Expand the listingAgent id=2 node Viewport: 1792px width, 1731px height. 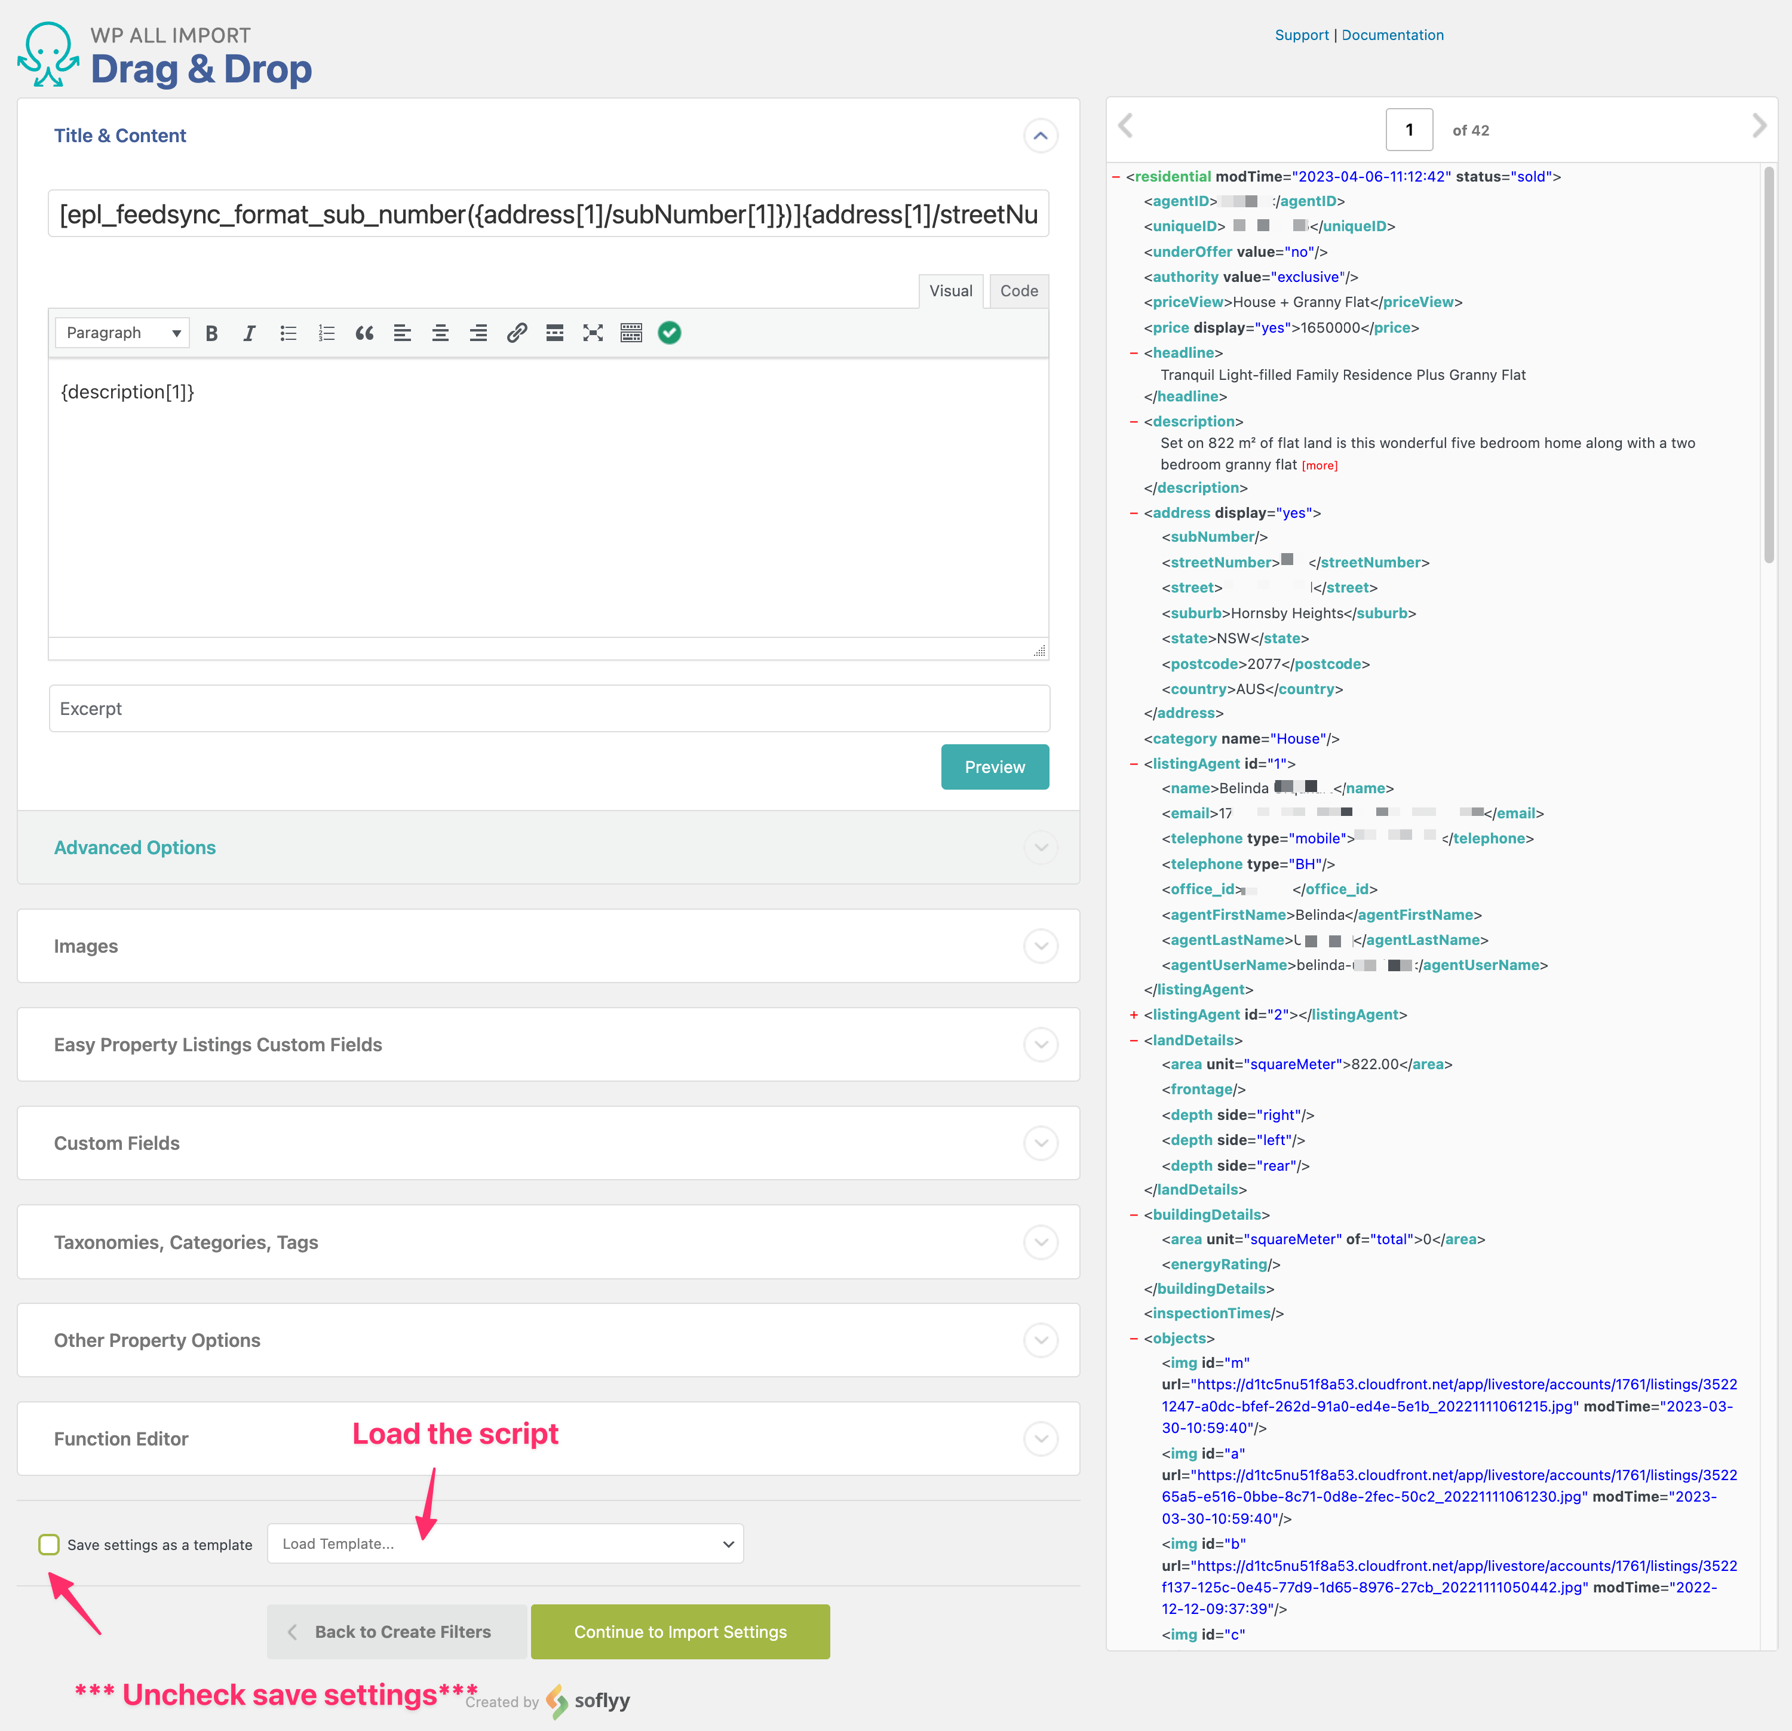[1134, 1015]
